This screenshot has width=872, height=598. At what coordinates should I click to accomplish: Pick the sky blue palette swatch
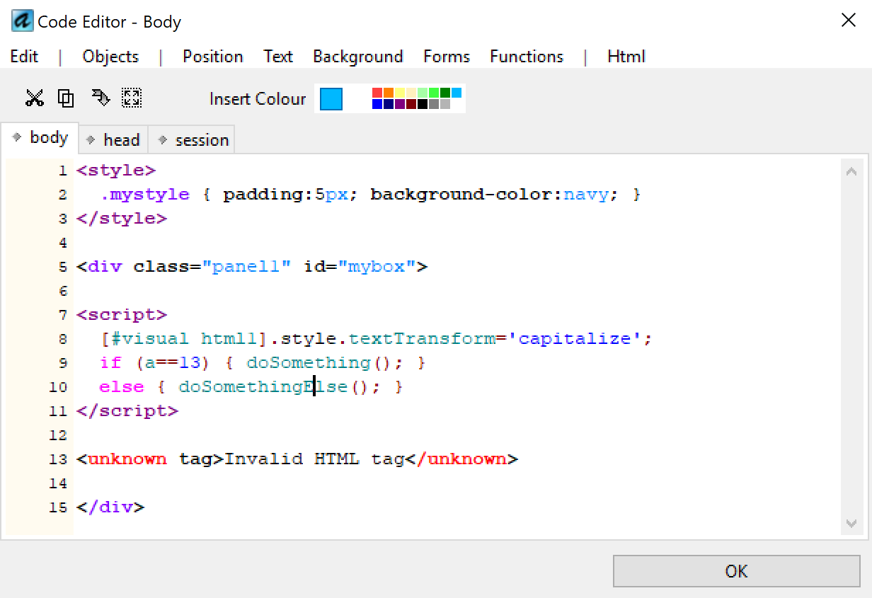[457, 93]
